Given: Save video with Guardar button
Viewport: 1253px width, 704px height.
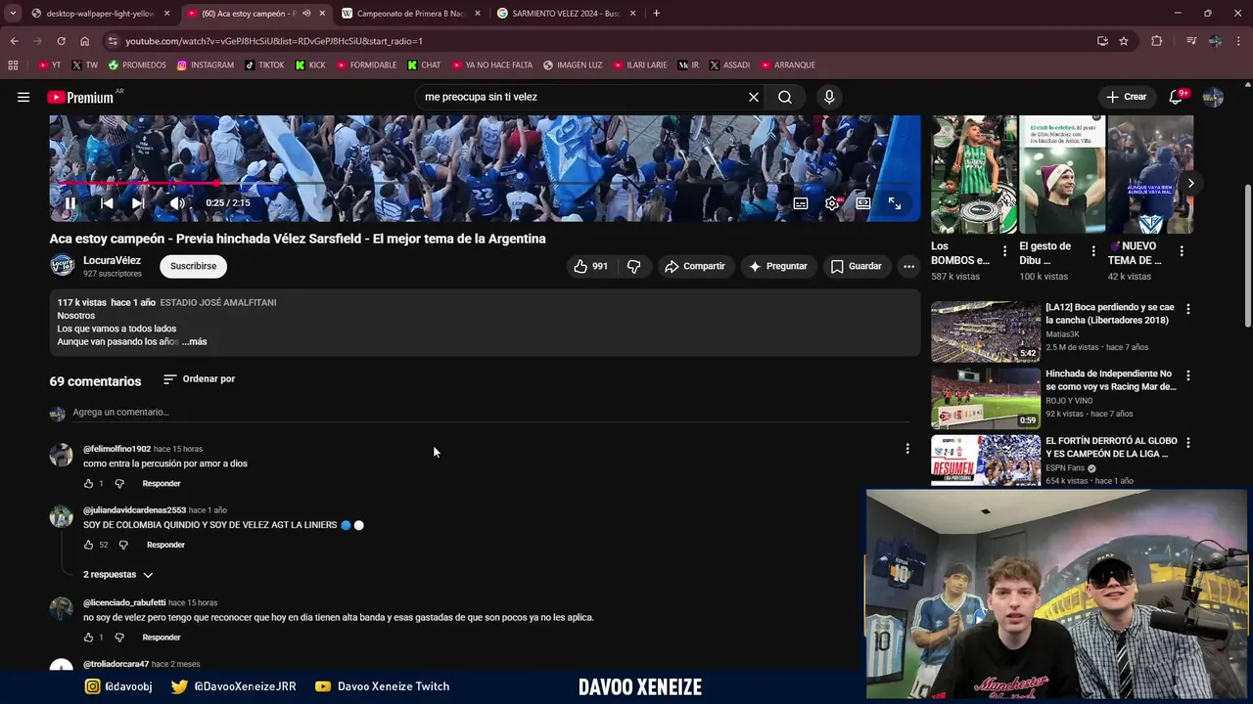Looking at the screenshot, I should [x=857, y=266].
